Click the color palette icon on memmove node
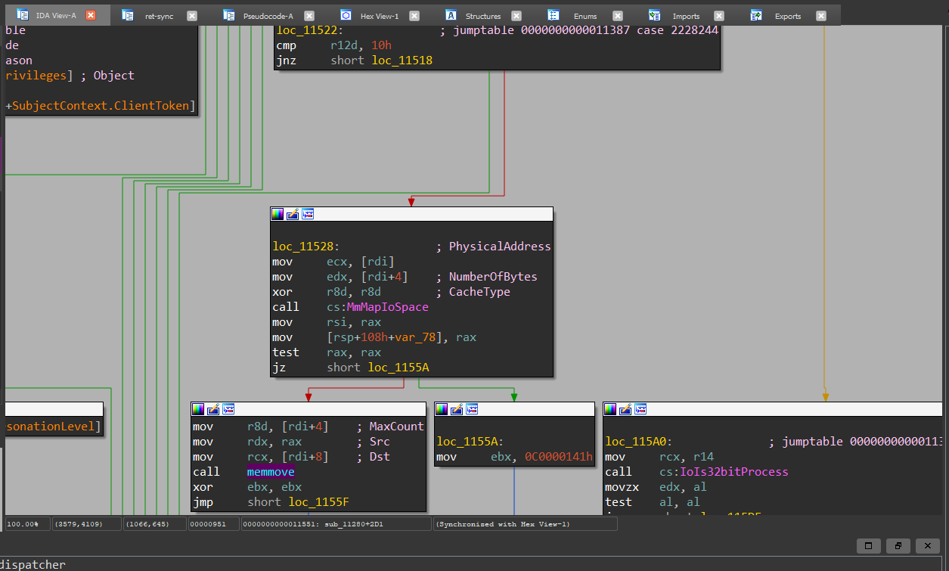The width and height of the screenshot is (949, 571). click(198, 409)
